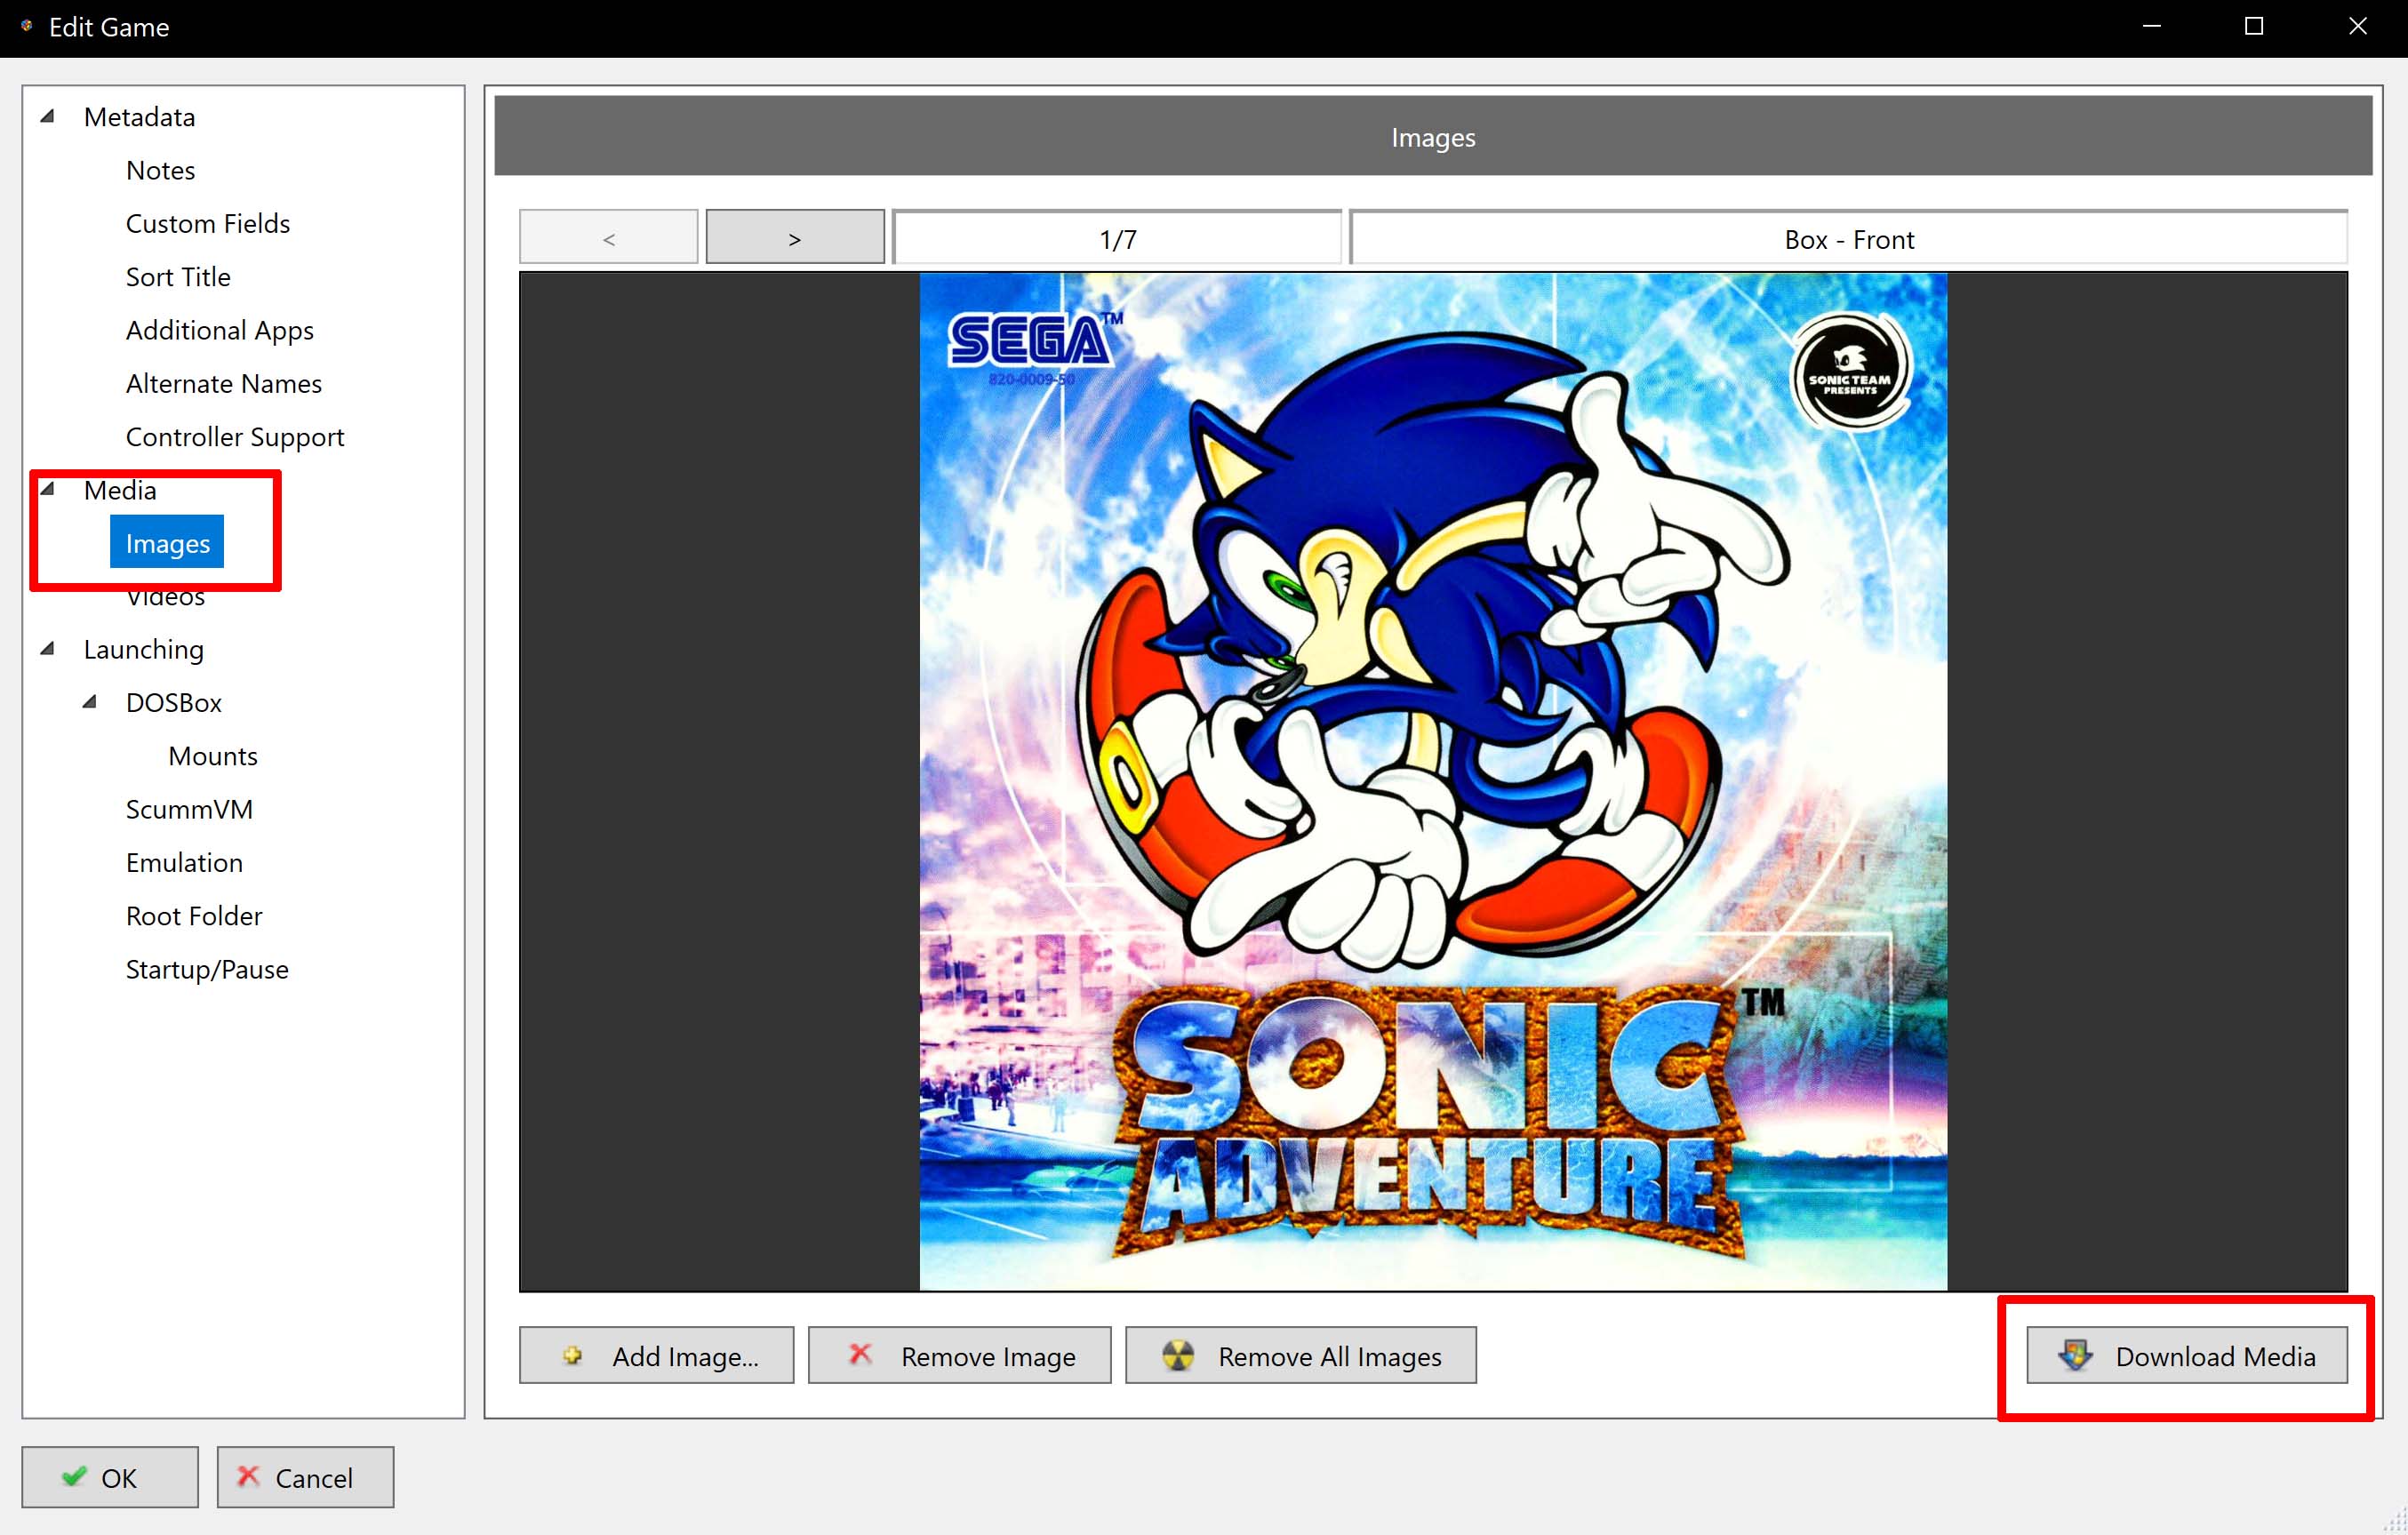
Task: Open Alternate Names section
Action: [x=224, y=383]
